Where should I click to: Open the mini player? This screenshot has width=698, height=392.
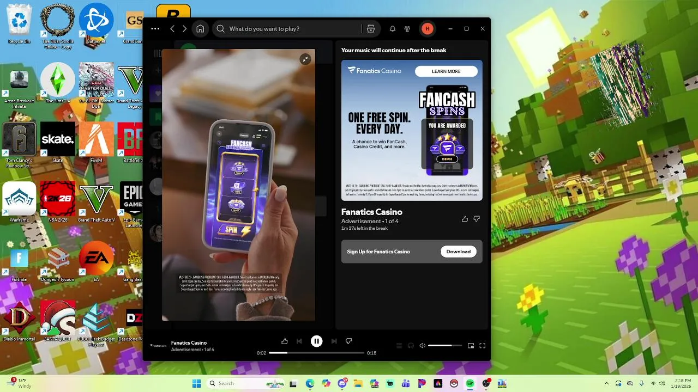[x=471, y=346]
